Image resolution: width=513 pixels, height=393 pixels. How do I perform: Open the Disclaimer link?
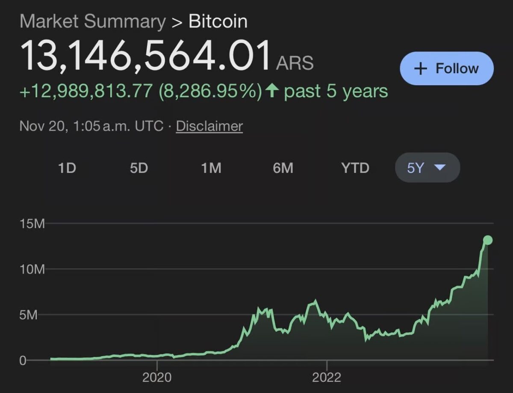click(209, 126)
